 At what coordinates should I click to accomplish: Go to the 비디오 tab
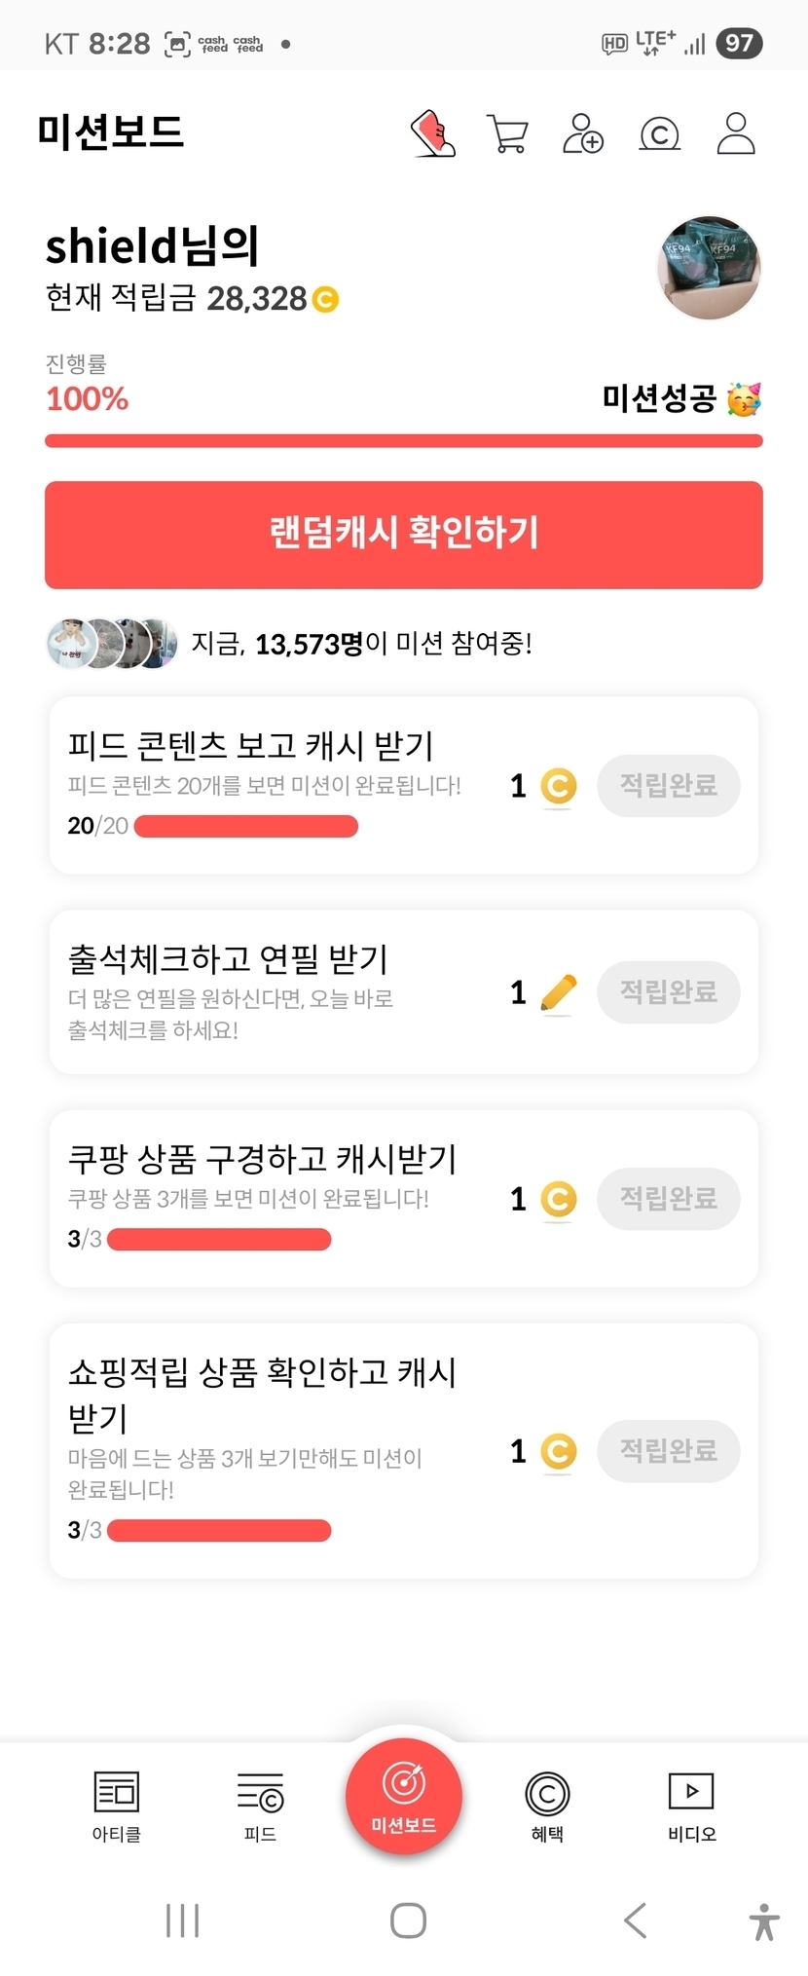[x=691, y=1807]
